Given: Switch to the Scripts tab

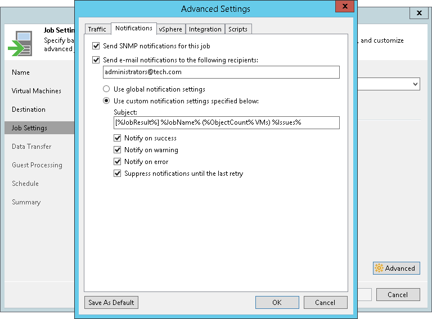Looking at the screenshot, I should pyautogui.click(x=238, y=29).
